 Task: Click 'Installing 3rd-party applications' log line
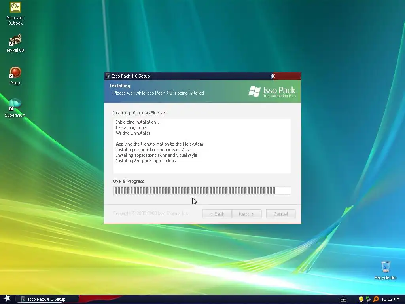click(x=146, y=161)
